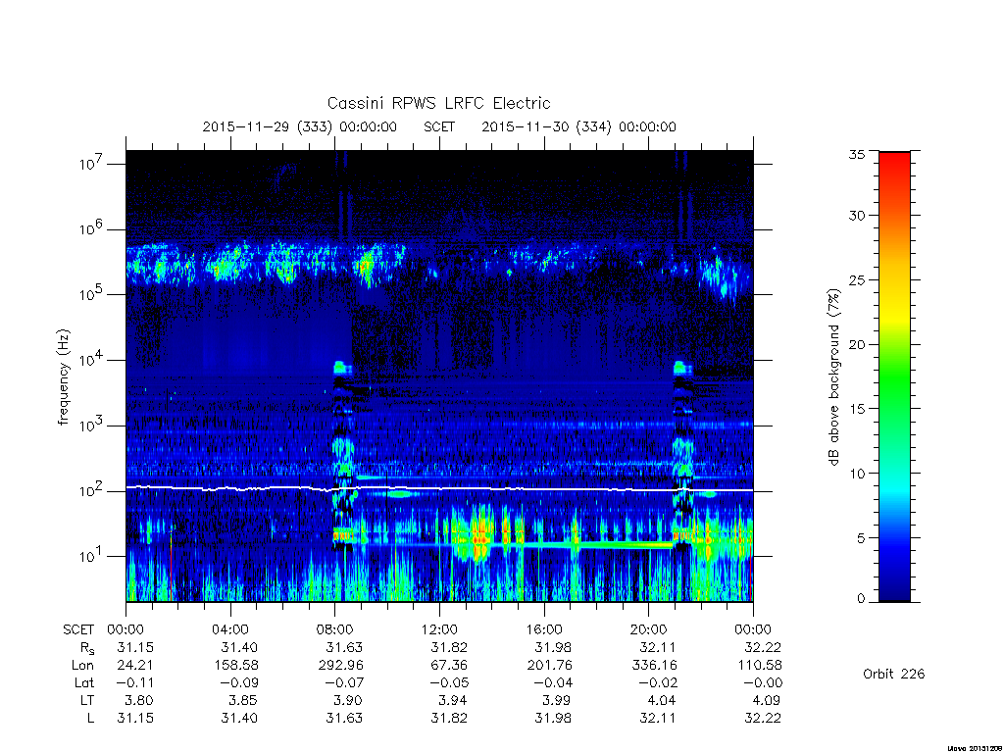This screenshot has width=1004, height=753.
Task: Click the Lat value -0.07
Action: tap(342, 682)
